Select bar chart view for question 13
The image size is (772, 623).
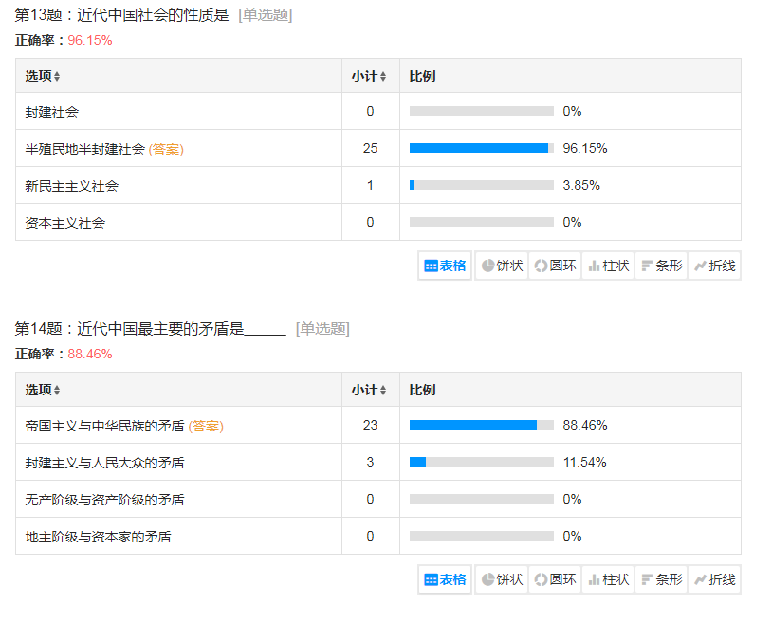click(x=661, y=266)
